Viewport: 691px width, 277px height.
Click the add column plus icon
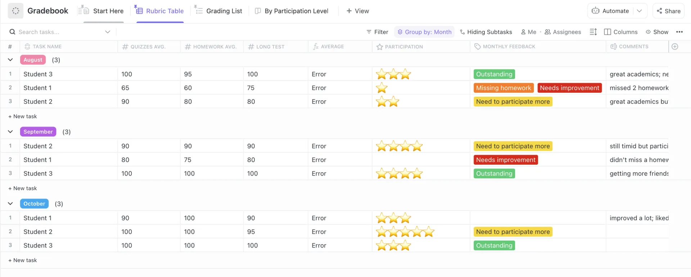(x=675, y=46)
